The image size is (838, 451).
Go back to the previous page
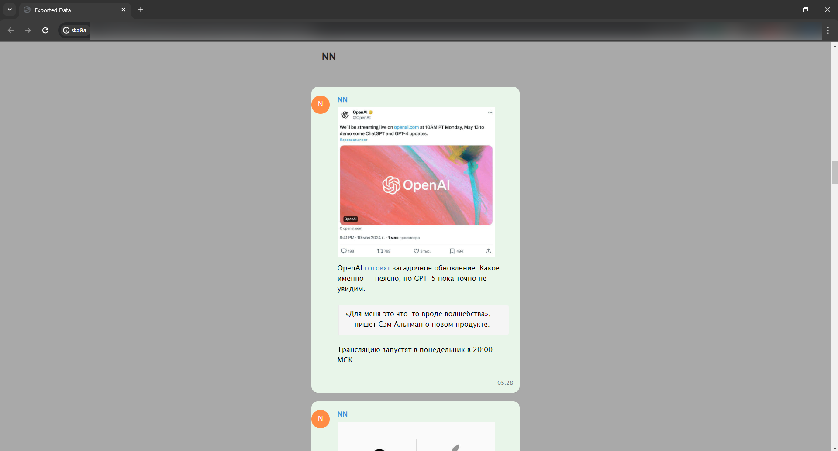(11, 30)
